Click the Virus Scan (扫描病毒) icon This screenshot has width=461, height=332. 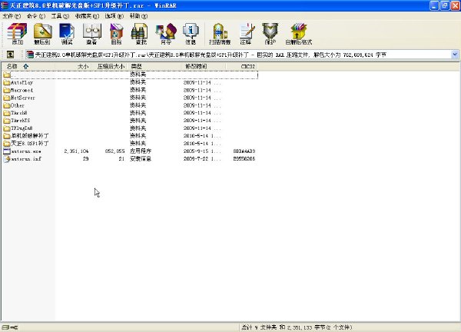(x=220, y=34)
